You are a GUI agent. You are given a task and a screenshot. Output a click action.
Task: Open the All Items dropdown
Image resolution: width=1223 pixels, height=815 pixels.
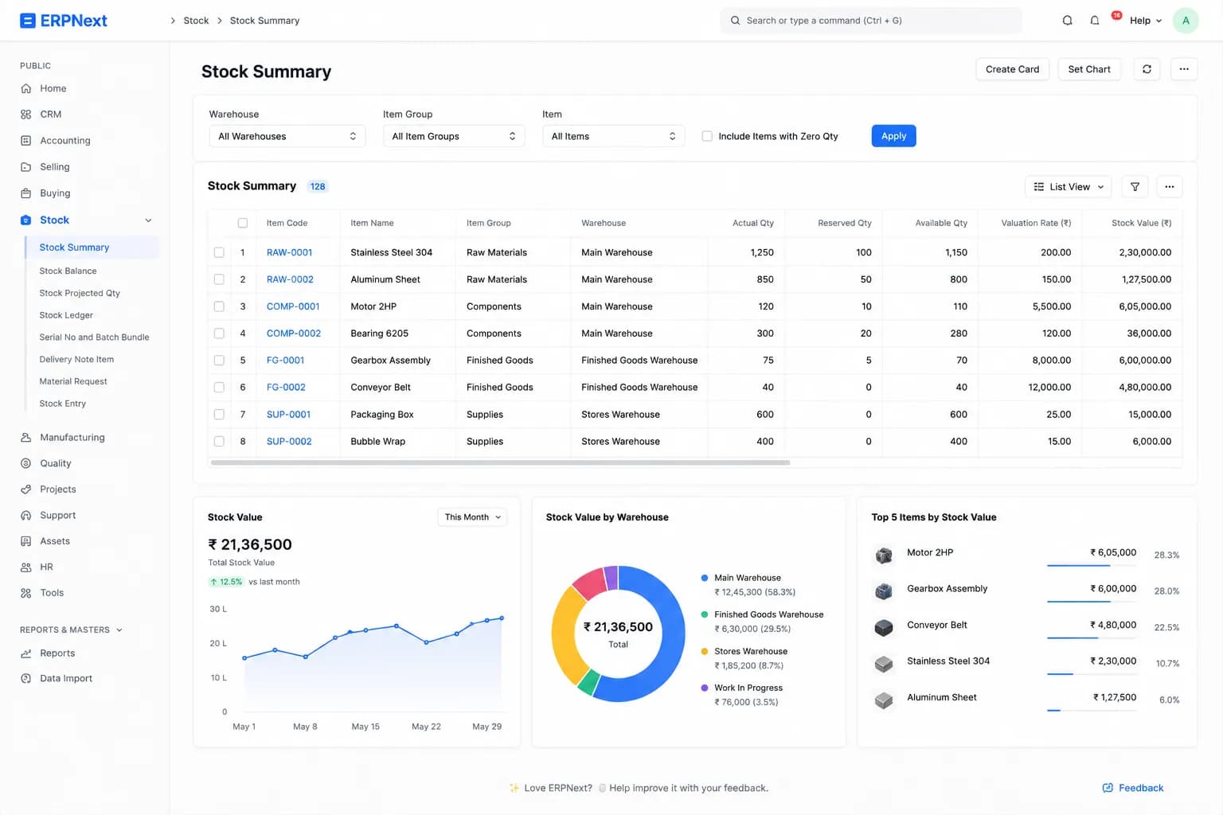[x=613, y=136]
